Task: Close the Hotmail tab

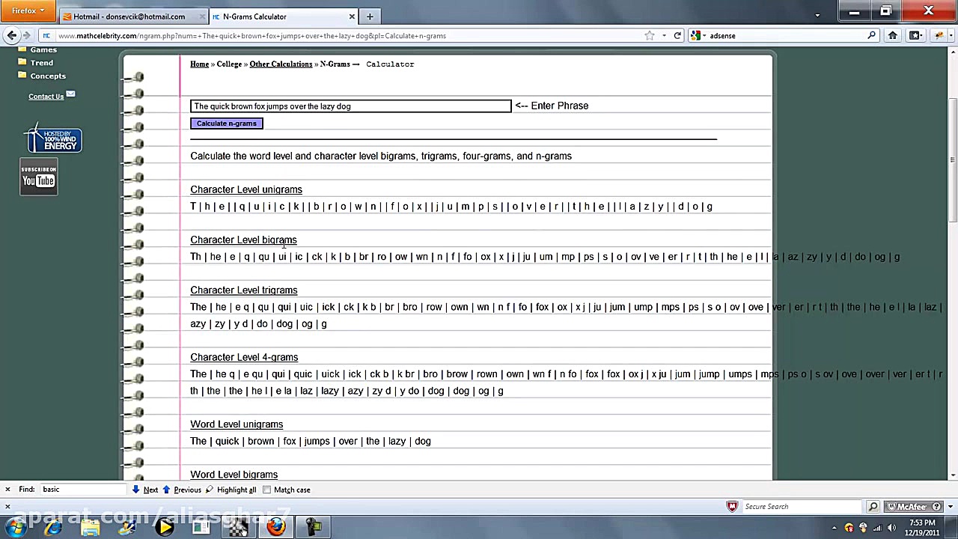Action: [x=203, y=16]
